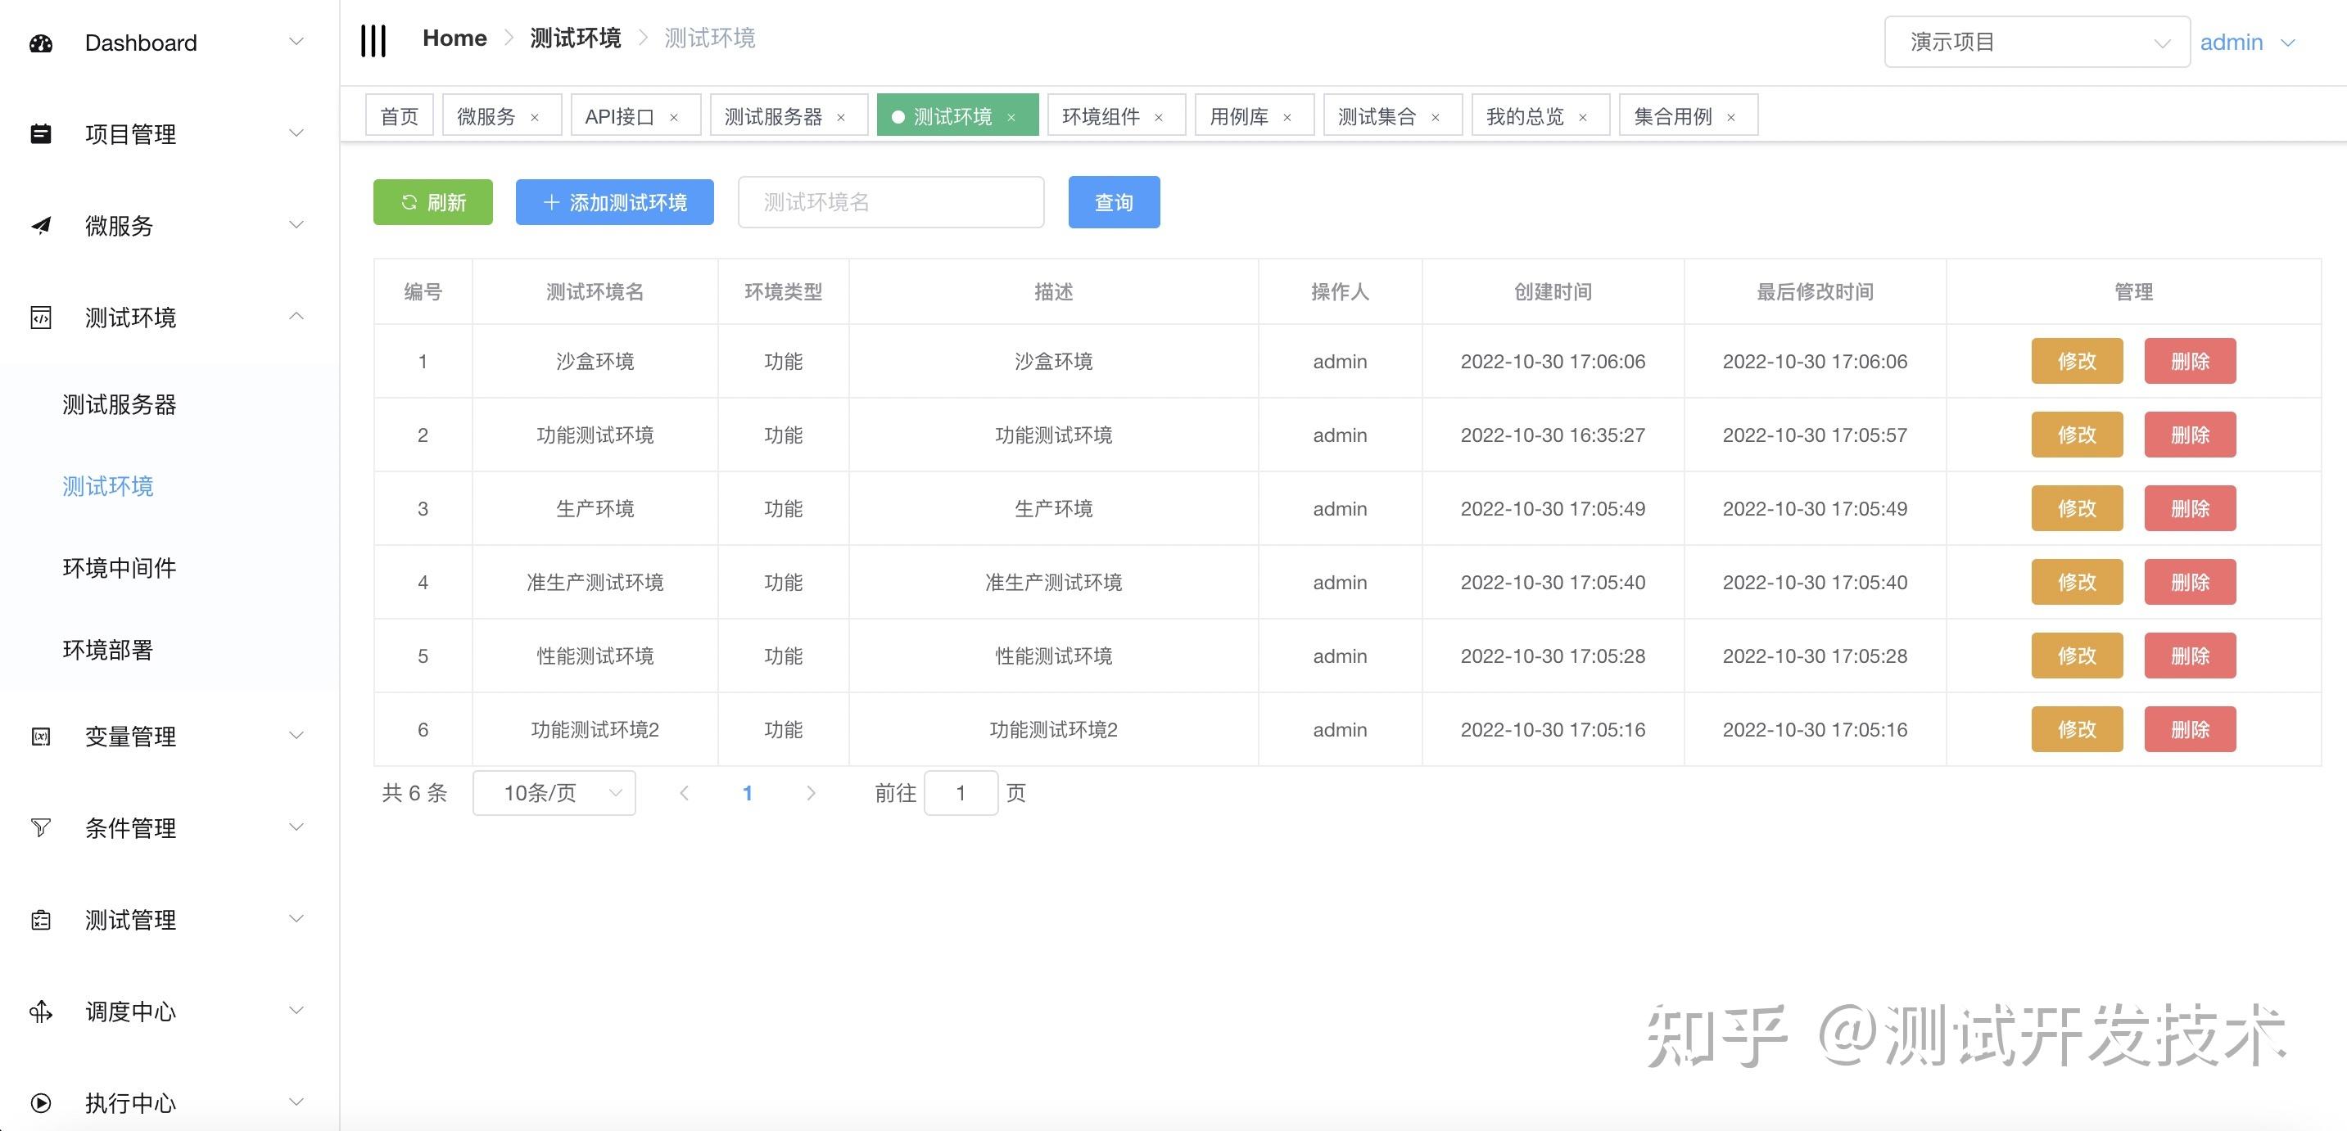Click the hamburger sidebar collapse icon
This screenshot has width=2347, height=1131.
pos(373,40)
